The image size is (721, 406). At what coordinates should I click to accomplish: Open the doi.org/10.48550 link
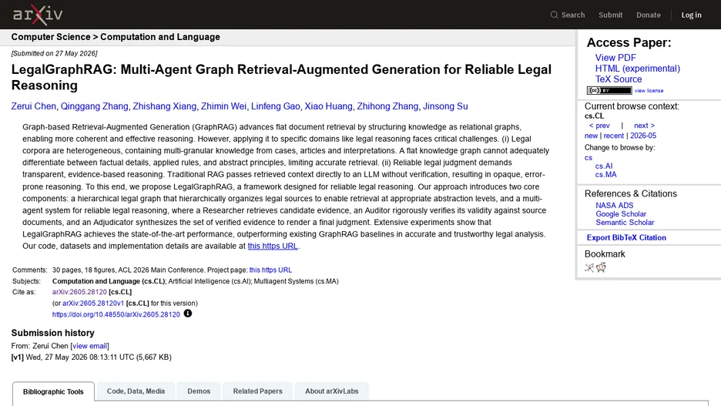pos(116,314)
